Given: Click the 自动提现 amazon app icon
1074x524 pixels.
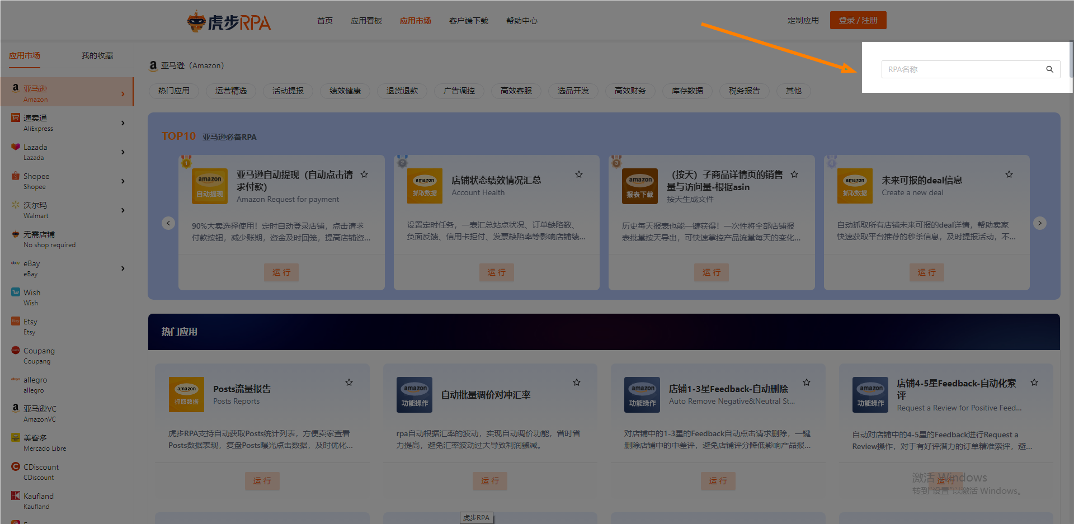Looking at the screenshot, I should coord(210,186).
